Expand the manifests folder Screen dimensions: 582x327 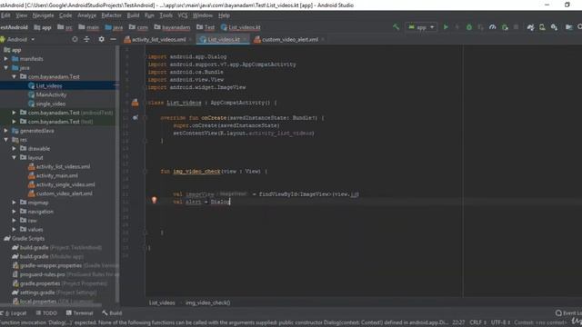click(x=6, y=58)
